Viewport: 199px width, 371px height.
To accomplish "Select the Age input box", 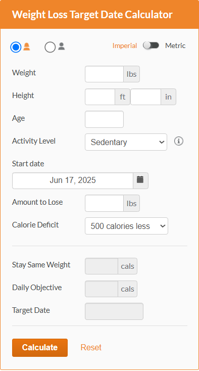I will pyautogui.click(x=104, y=119).
